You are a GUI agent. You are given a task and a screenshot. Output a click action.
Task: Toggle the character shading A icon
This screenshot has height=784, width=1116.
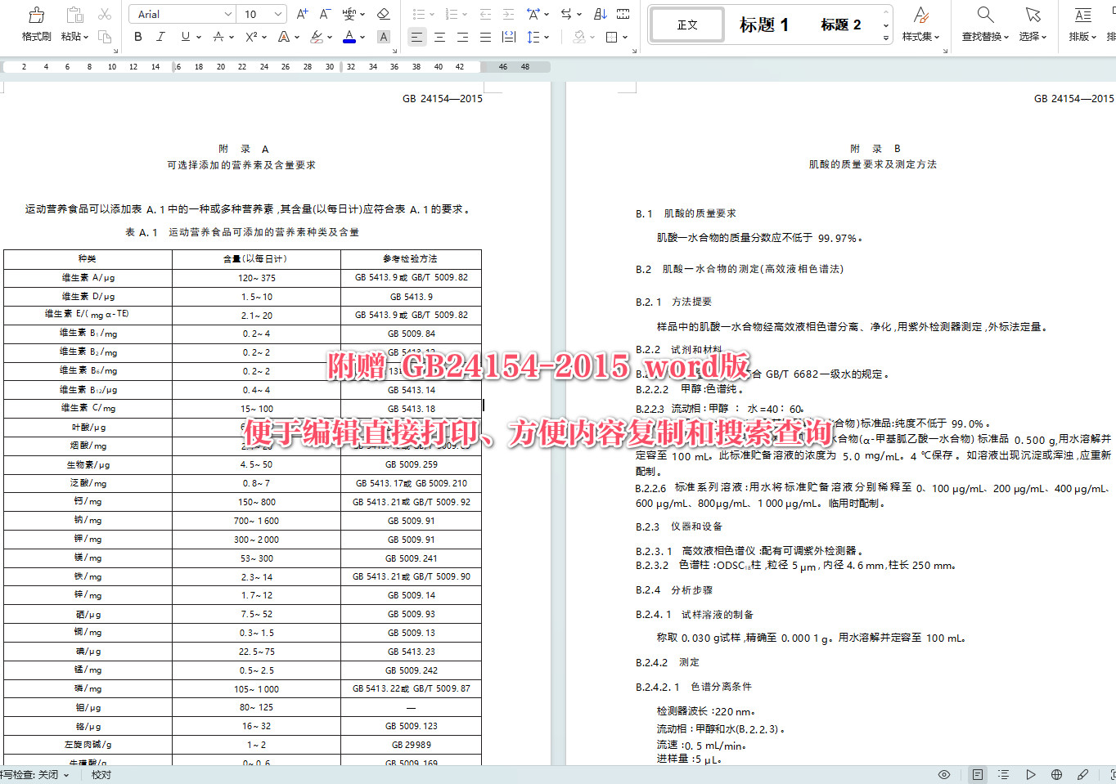(384, 37)
